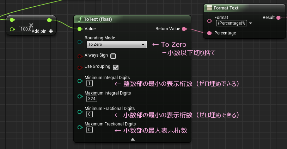Click the ToText (float) node title
Image resolution: width=287 pixels, height=149 pixels.
tap(98, 19)
